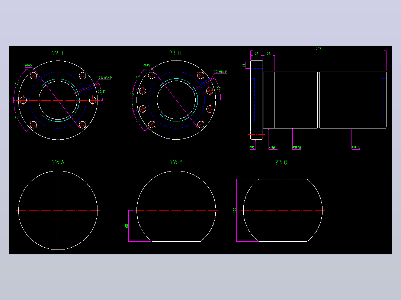The width and height of the screenshot is (401, 300).
Task: Click the 283 overall length dimension
Action: [x=318, y=49]
